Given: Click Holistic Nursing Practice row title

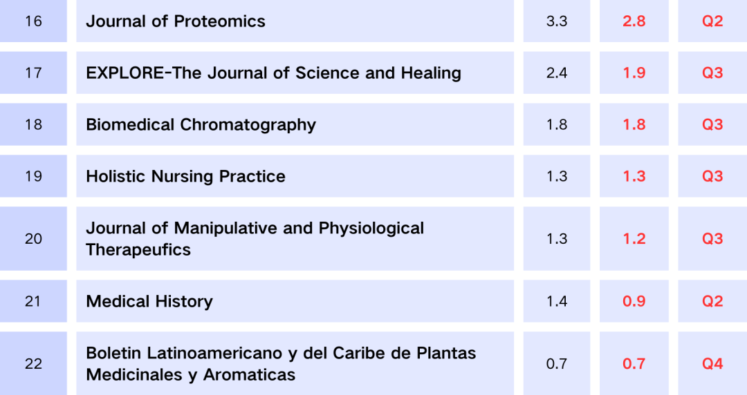Looking at the screenshot, I should (x=185, y=177).
